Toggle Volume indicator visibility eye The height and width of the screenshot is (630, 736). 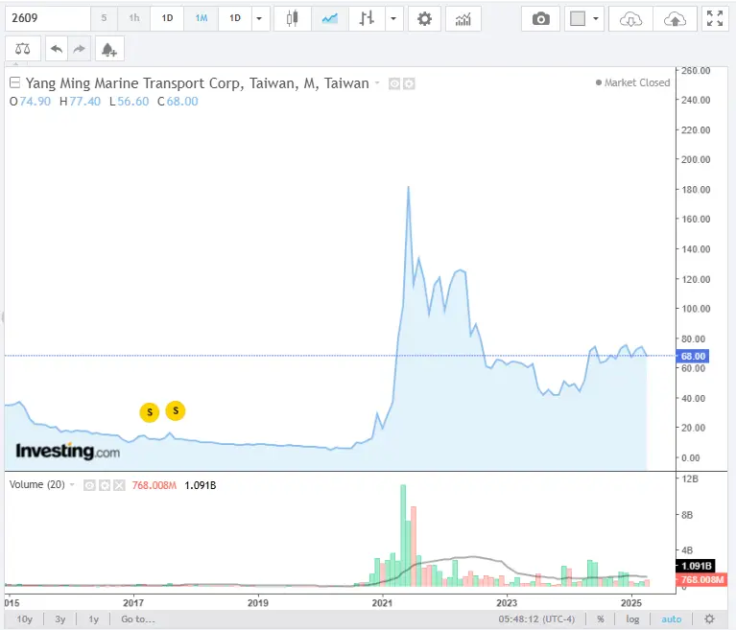(89, 485)
